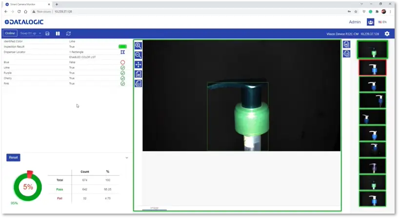Open the EN language selector
The width and height of the screenshot is (399, 218).
click(382, 22)
